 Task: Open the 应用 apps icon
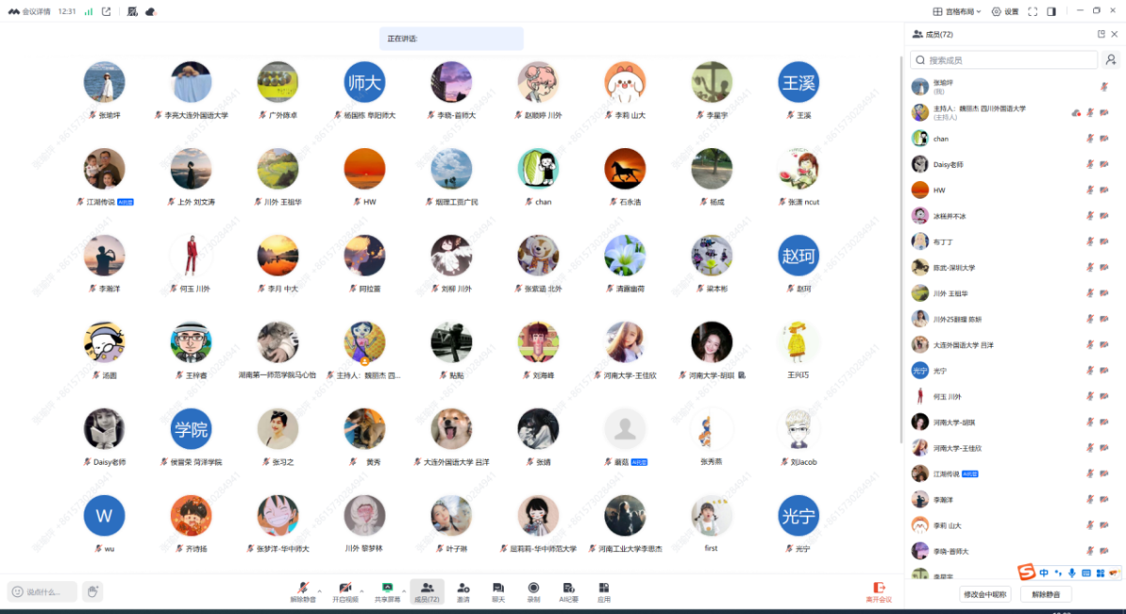tap(604, 591)
